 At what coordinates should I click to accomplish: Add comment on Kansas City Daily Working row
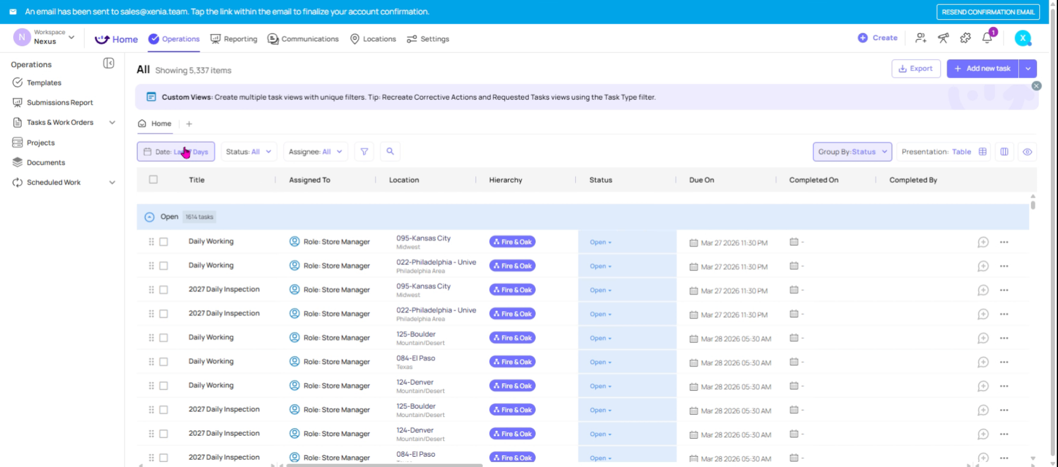click(x=983, y=242)
